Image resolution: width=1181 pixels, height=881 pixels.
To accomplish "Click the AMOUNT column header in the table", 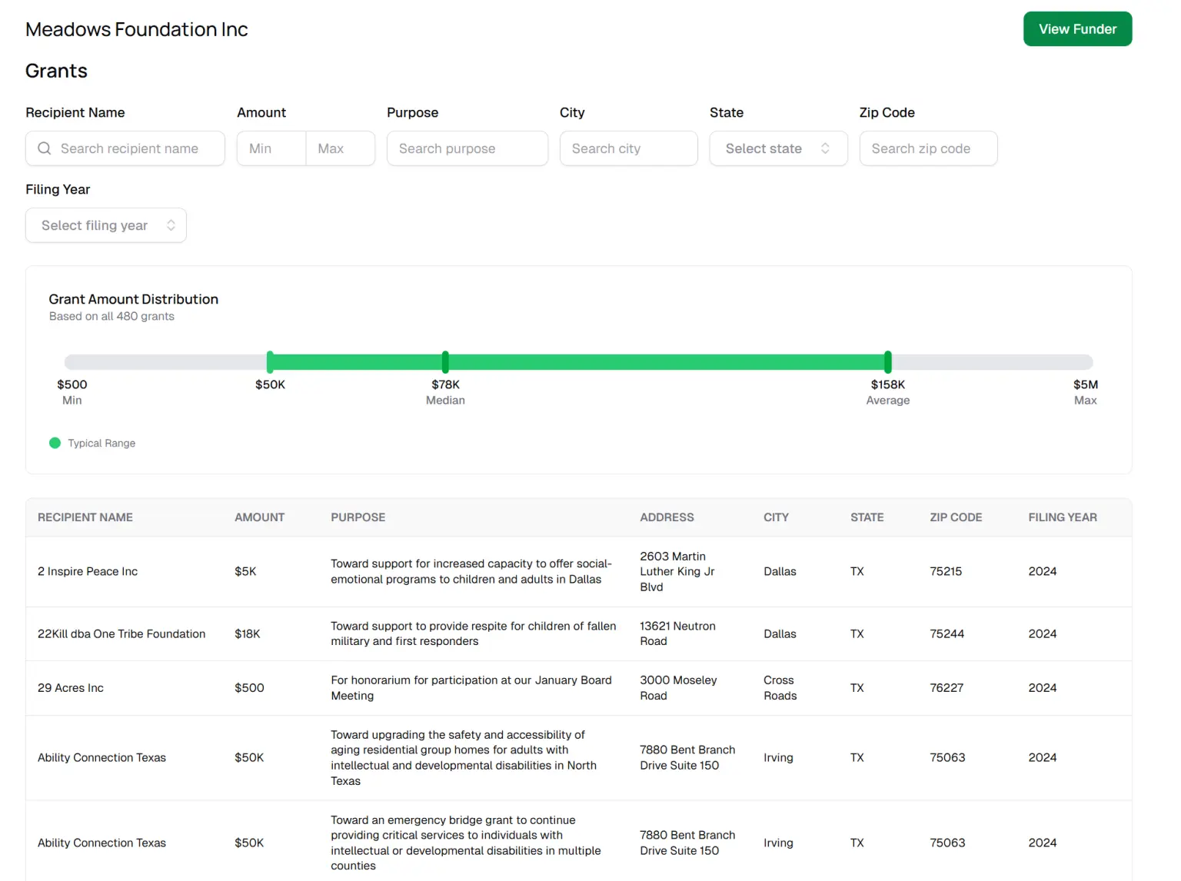I will (x=260, y=517).
